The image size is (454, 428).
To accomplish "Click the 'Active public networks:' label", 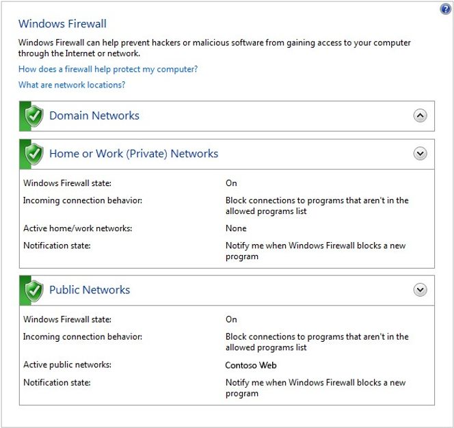I will (67, 365).
